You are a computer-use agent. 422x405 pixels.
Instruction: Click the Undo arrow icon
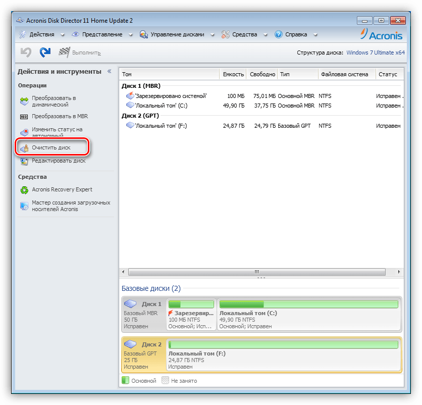point(26,52)
